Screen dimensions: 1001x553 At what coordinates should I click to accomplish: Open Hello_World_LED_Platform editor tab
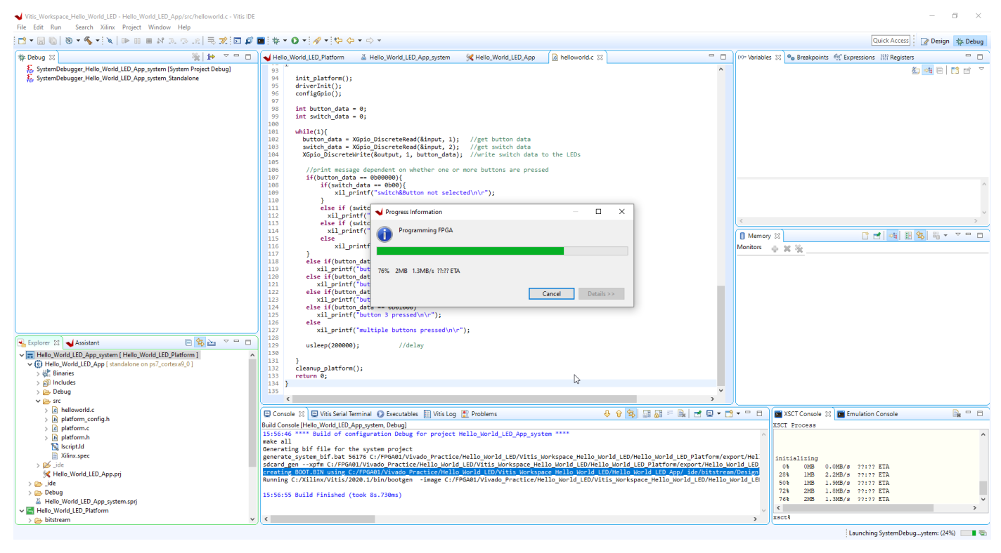click(x=304, y=58)
